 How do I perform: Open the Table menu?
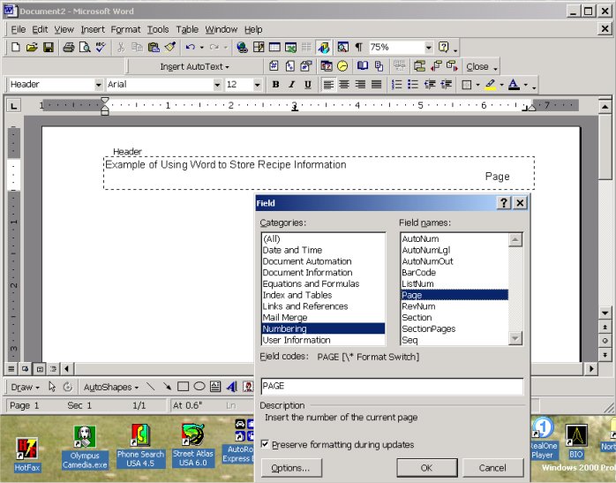coord(187,29)
